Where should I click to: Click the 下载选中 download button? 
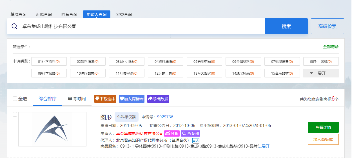click(x=105, y=99)
